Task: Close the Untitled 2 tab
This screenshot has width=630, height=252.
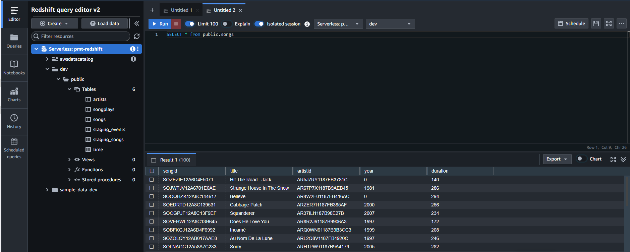Action: (240, 10)
